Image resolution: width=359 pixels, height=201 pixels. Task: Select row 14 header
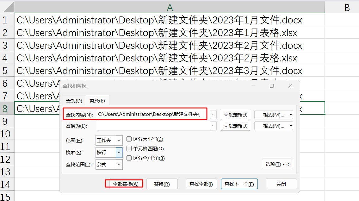click(x=7, y=185)
